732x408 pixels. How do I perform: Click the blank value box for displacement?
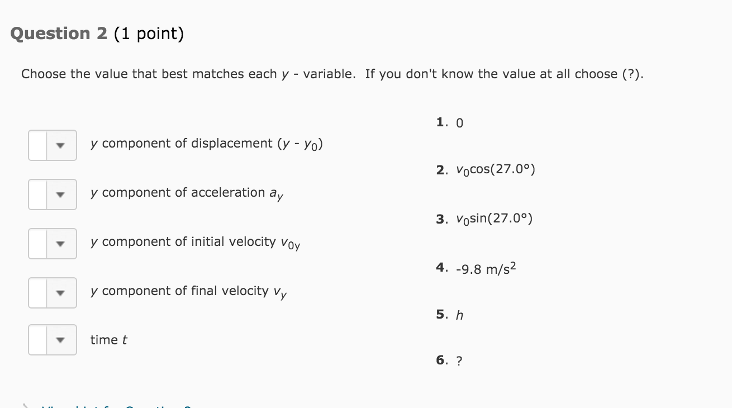pos(37,145)
